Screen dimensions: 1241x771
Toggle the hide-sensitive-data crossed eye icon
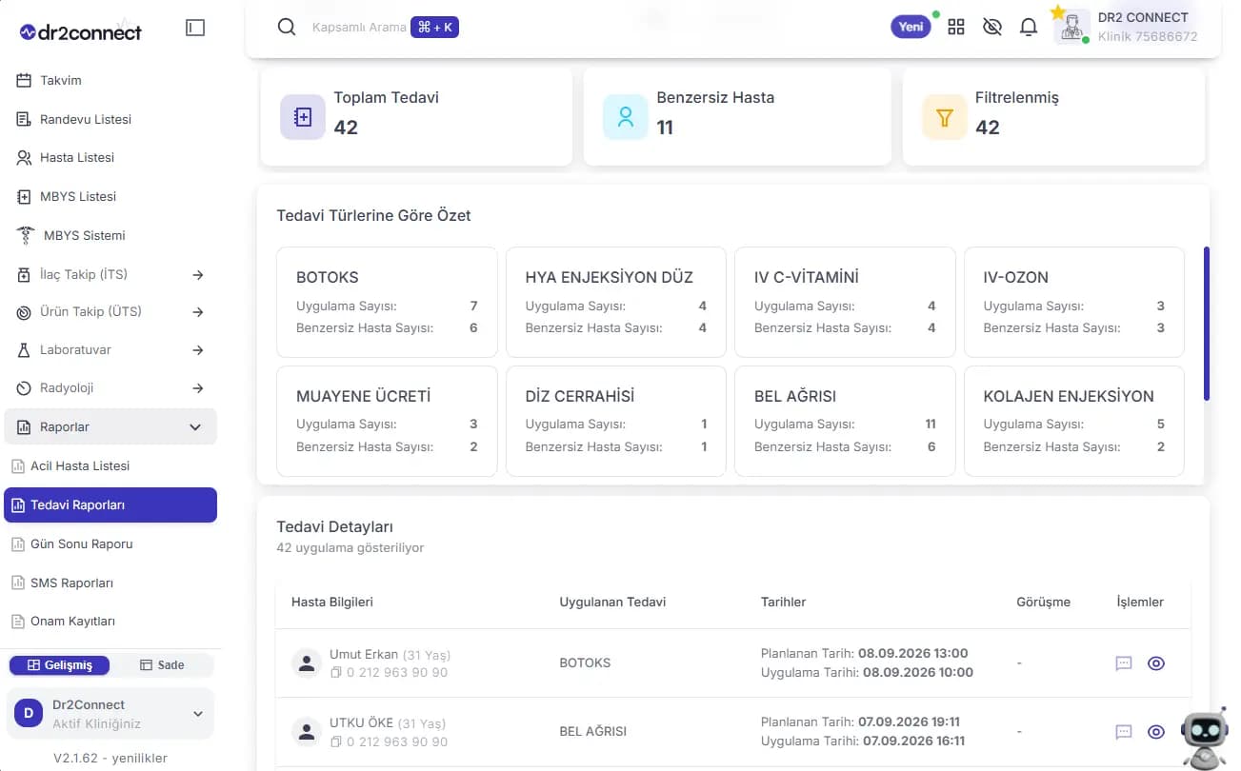click(991, 27)
